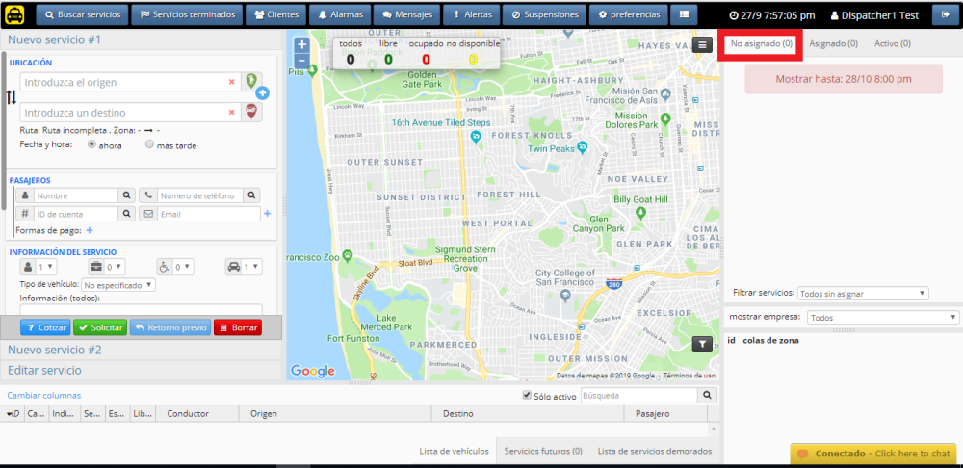Clear the origin field with red X
Viewport: 963px width, 468px height.
tap(231, 82)
